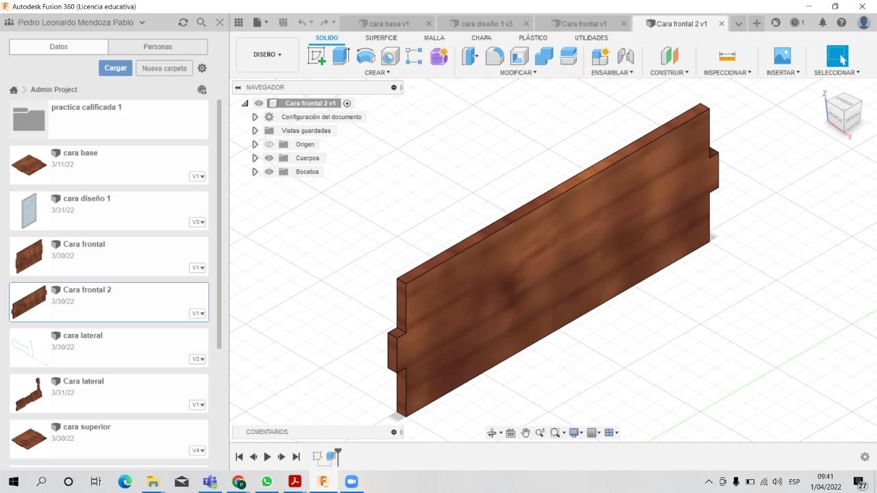Hide the Cuerpos folder visibility eye
Screen dimensions: 877x493
[x=269, y=158]
